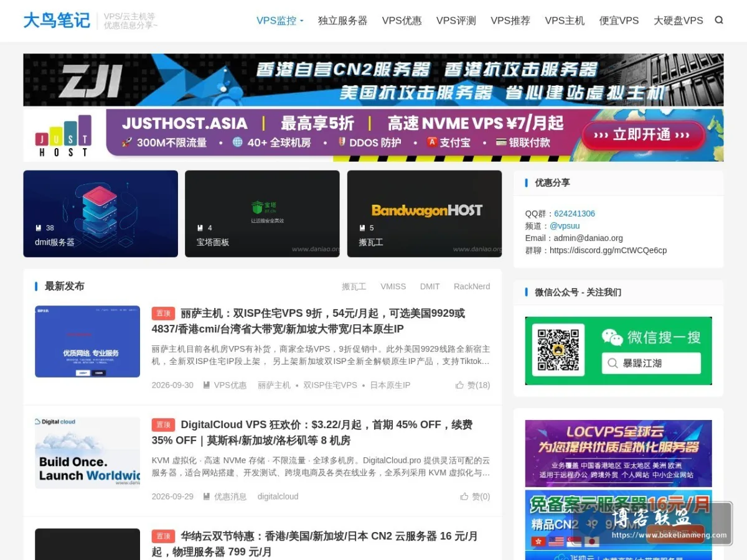Open the LOCVPS全球云 sidebar advertisement
The height and width of the screenshot is (560, 747).
click(x=618, y=454)
